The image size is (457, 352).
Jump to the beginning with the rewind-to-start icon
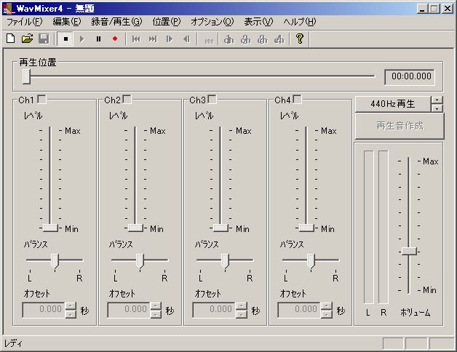click(x=136, y=39)
